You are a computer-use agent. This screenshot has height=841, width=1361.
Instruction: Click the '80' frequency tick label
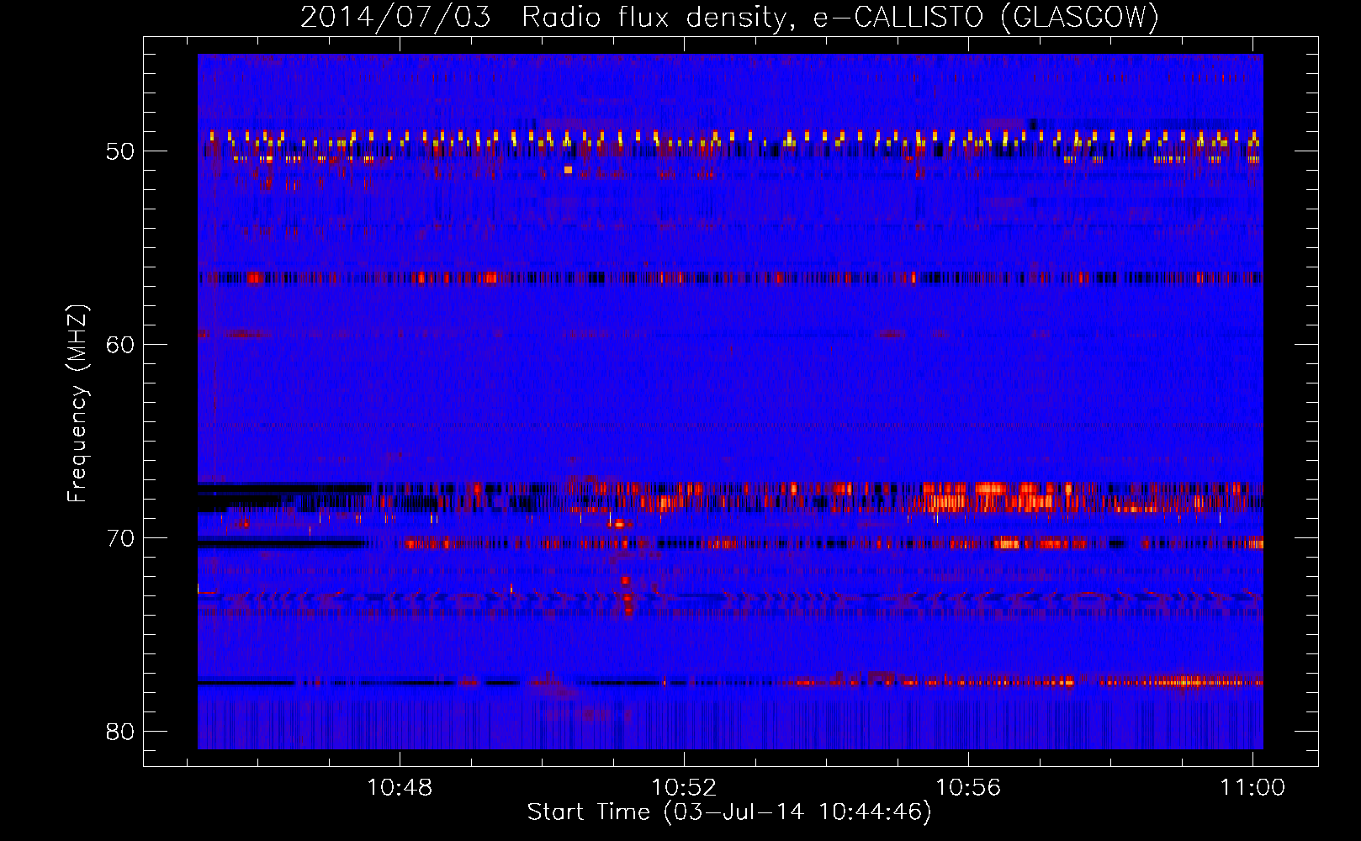click(x=120, y=733)
